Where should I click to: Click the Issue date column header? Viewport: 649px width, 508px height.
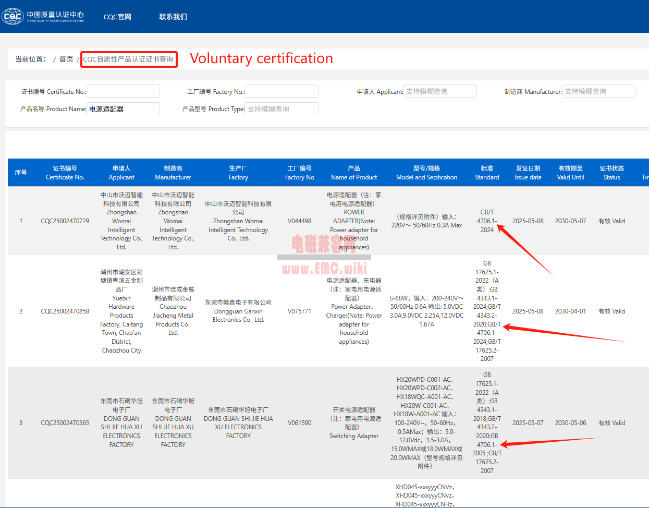(528, 173)
